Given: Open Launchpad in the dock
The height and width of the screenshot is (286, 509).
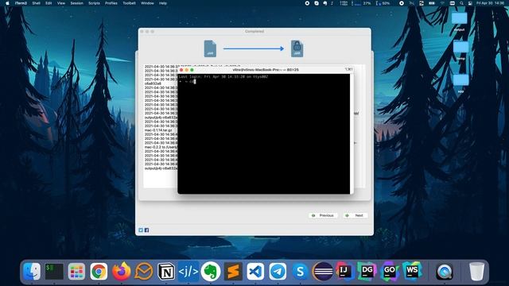Looking at the screenshot, I should [76, 271].
